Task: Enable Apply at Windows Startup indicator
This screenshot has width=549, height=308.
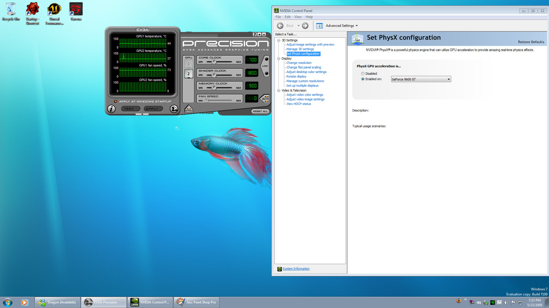Action: 116,102
